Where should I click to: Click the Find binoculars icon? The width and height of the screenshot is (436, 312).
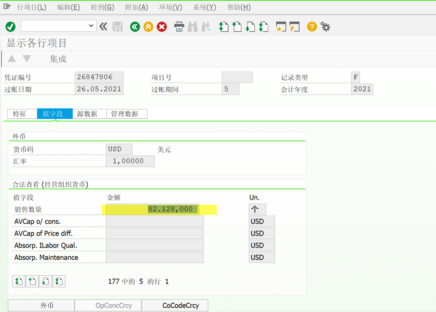pos(193,27)
